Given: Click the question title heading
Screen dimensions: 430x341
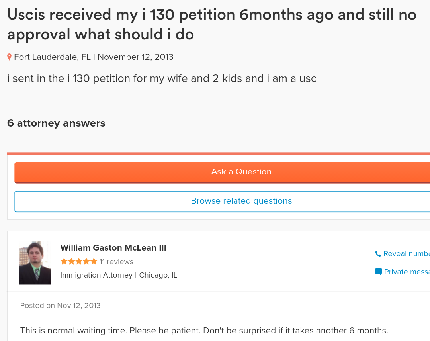Looking at the screenshot, I should [212, 24].
